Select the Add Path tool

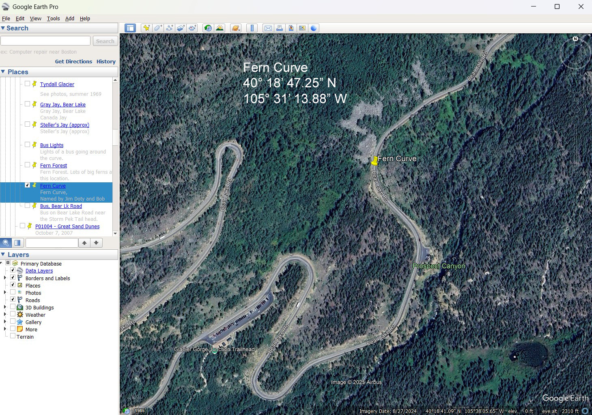[169, 28]
